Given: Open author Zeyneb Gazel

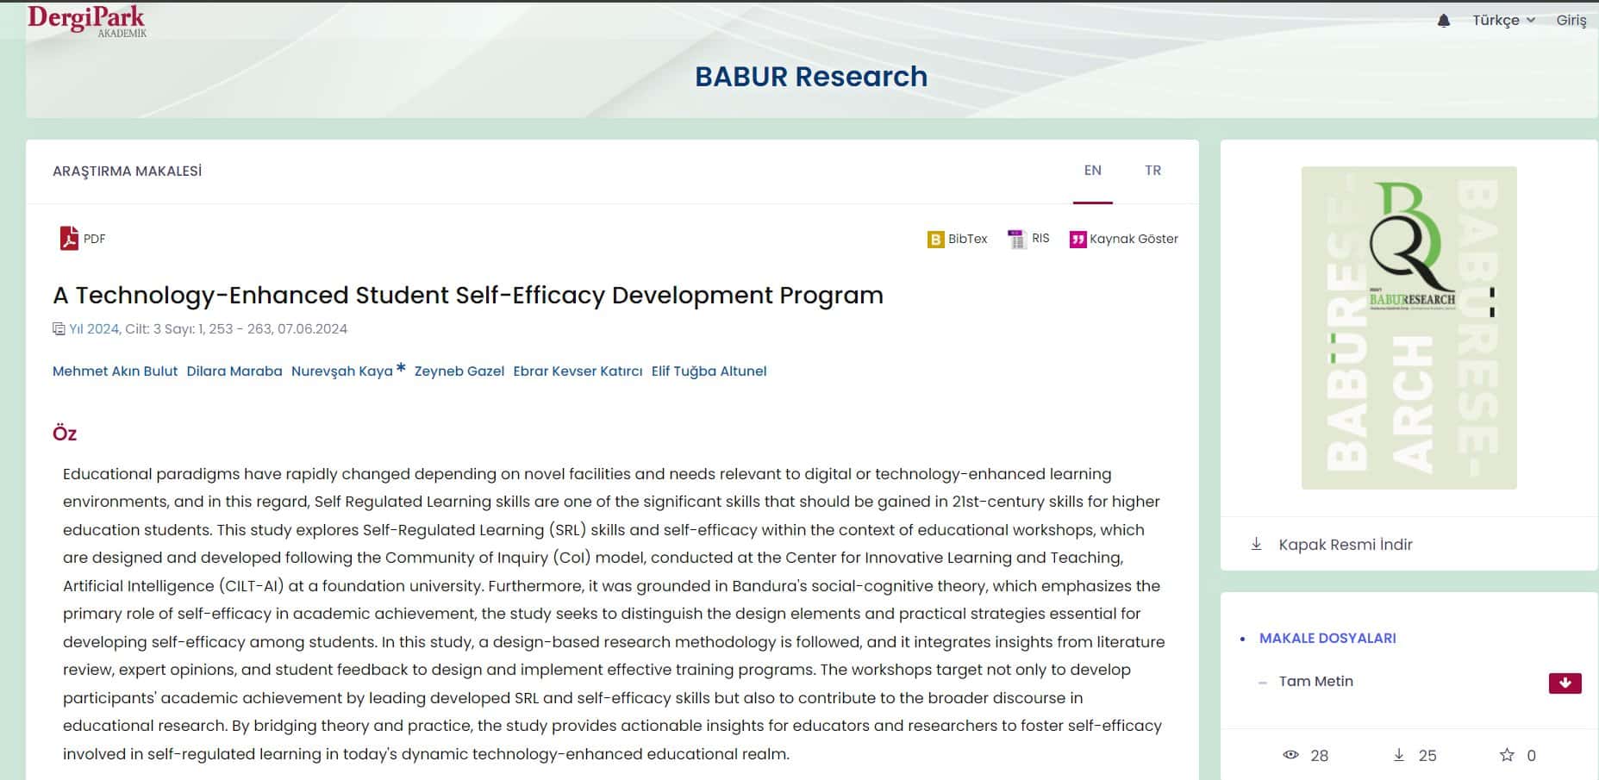Looking at the screenshot, I should coord(459,371).
